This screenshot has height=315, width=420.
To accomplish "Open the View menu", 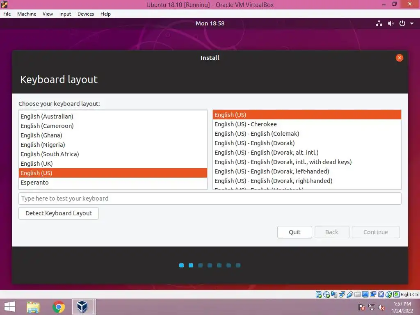I will 48,14.
